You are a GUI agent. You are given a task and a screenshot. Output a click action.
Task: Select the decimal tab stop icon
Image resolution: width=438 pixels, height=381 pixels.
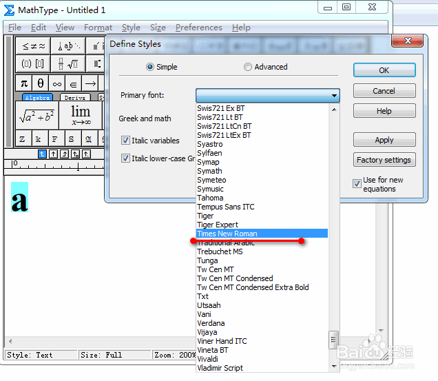coord(86,154)
